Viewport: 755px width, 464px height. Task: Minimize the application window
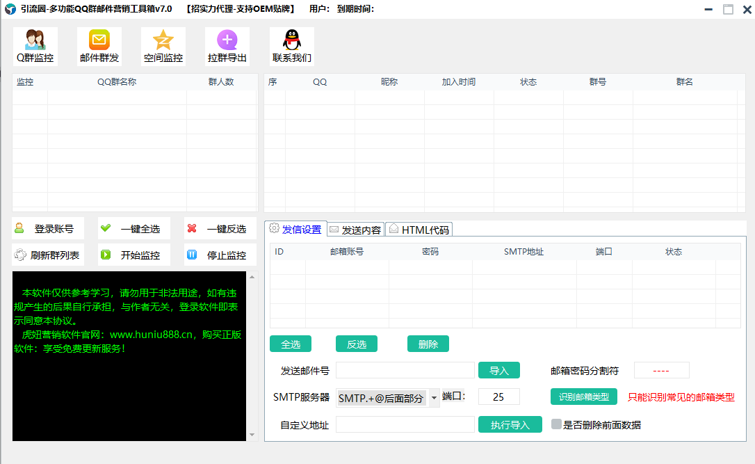pyautogui.click(x=708, y=9)
